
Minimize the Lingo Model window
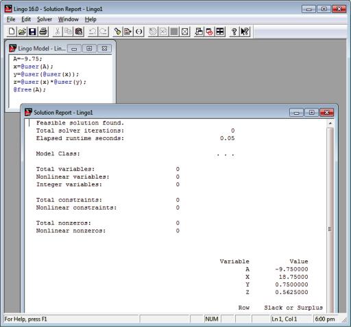click(74, 49)
